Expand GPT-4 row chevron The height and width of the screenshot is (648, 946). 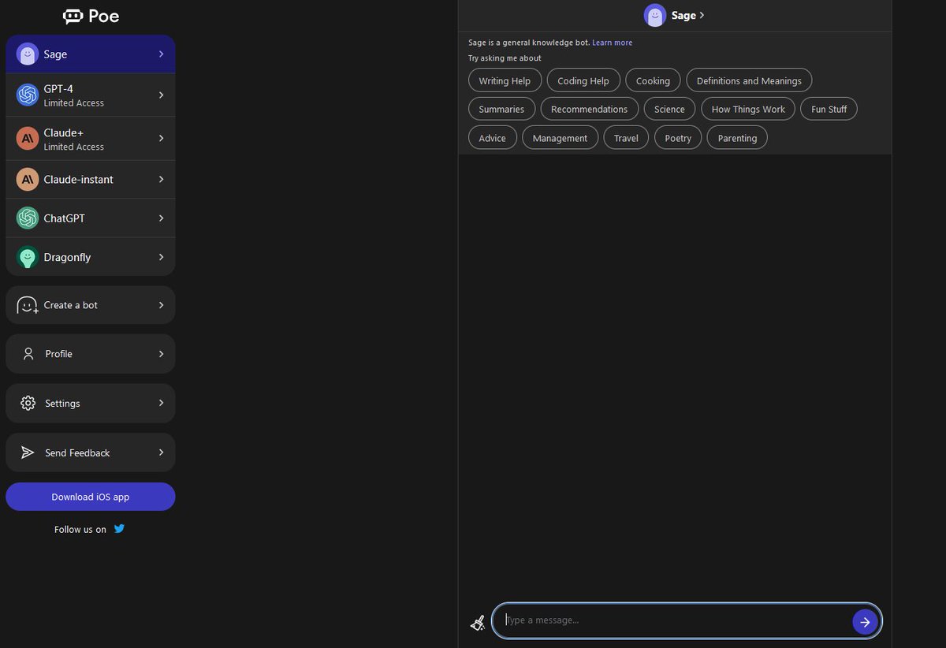pos(161,95)
